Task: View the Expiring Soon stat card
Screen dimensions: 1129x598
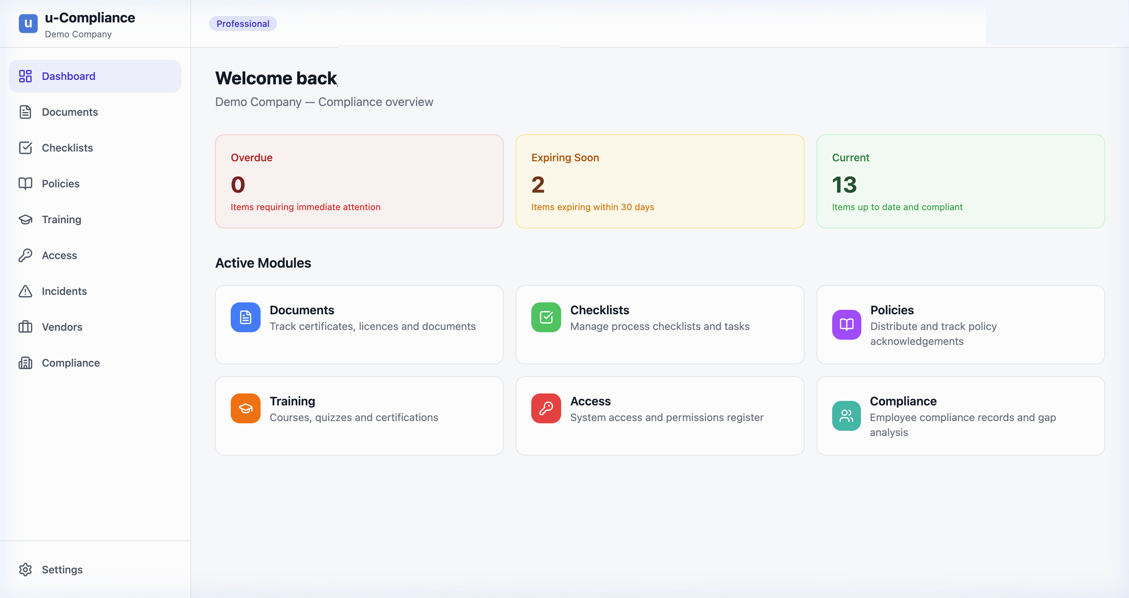Action: tap(660, 181)
